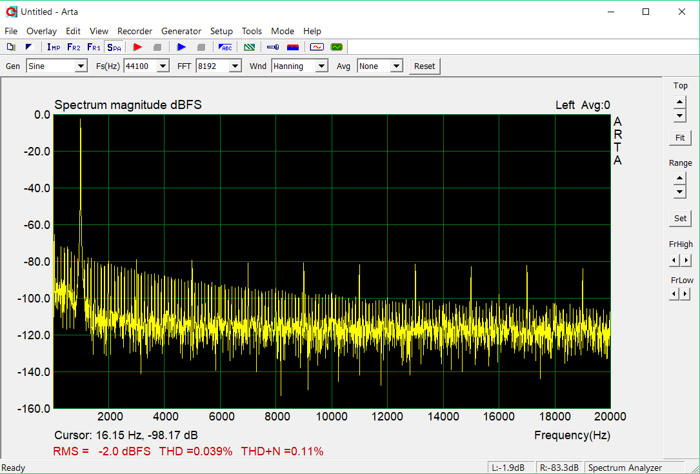This screenshot has height=474, width=700.
Task: Click the microphone/probe calibration icon
Action: pos(273,47)
